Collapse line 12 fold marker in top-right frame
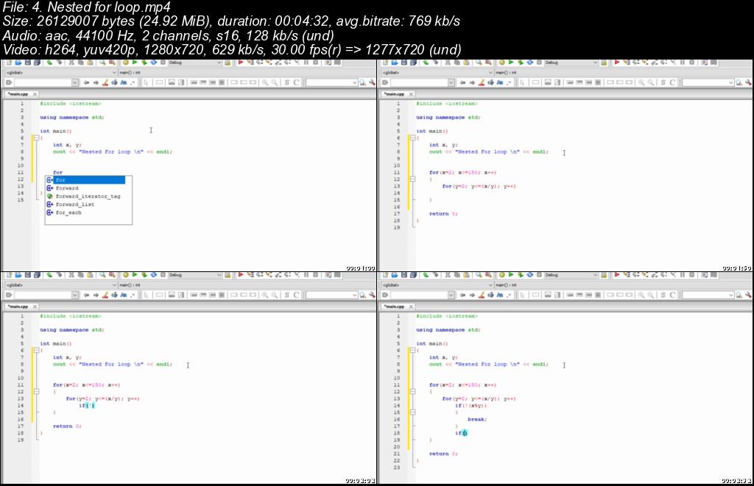The image size is (754, 486). click(412, 179)
